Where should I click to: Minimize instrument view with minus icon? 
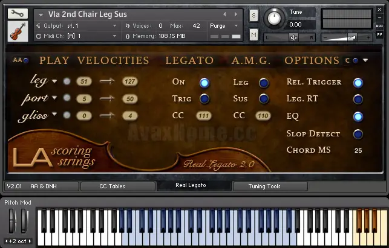(379, 17)
